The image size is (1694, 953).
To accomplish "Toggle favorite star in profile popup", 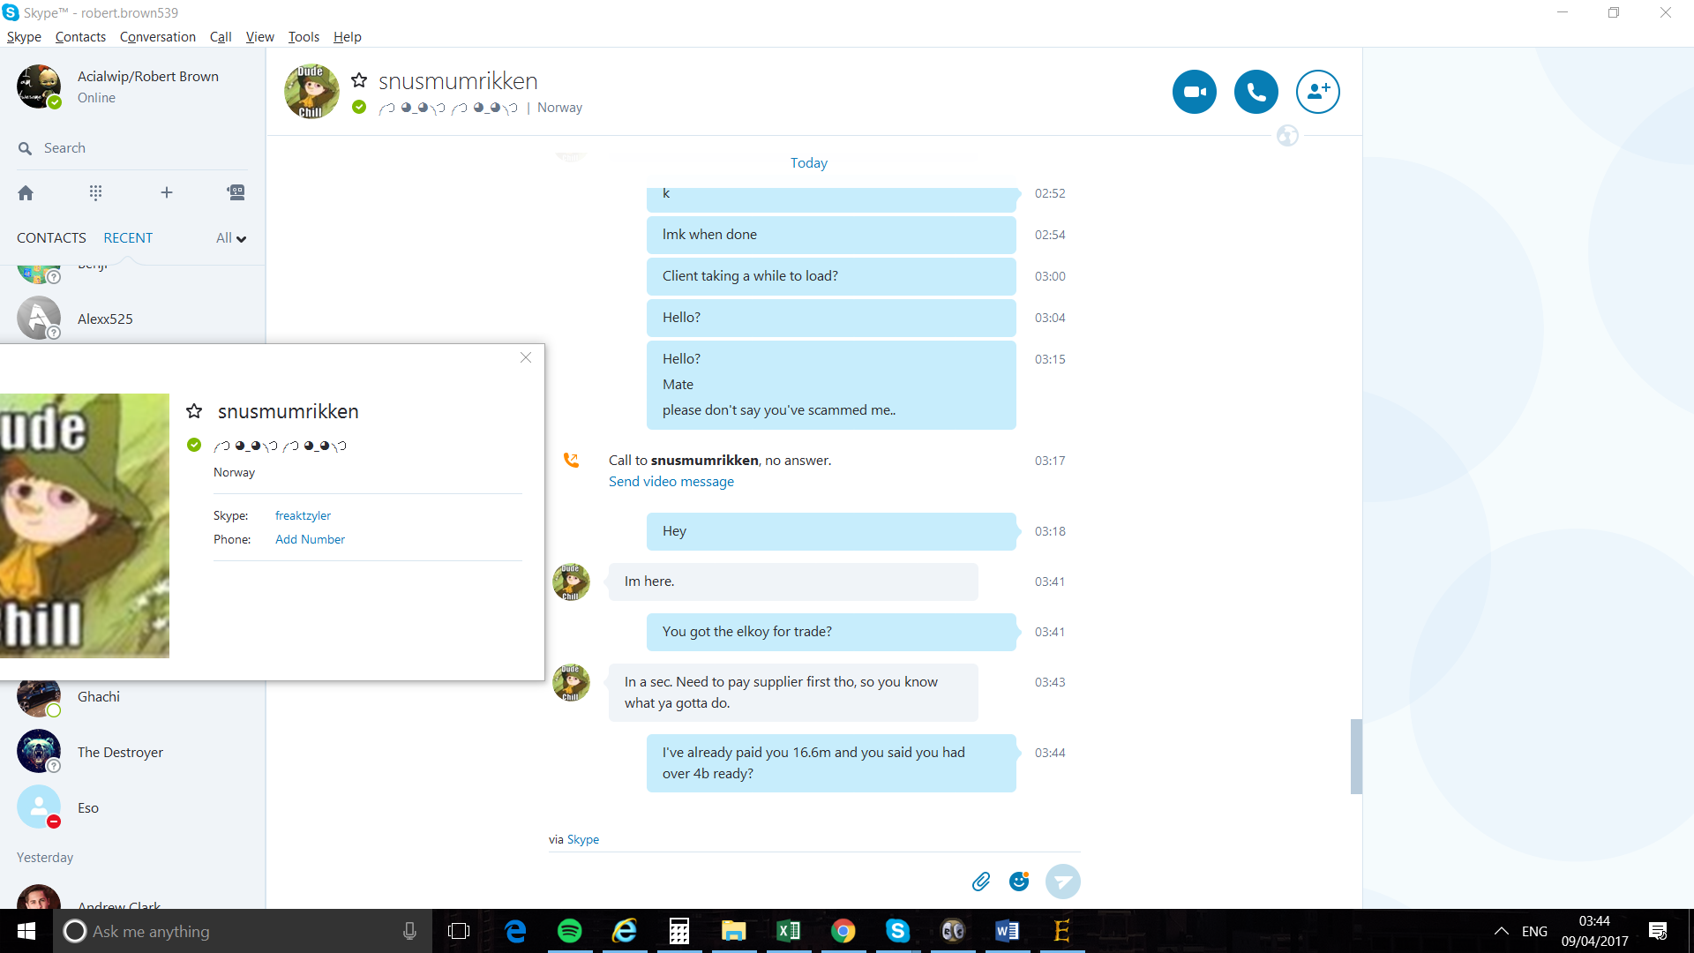I will [194, 411].
